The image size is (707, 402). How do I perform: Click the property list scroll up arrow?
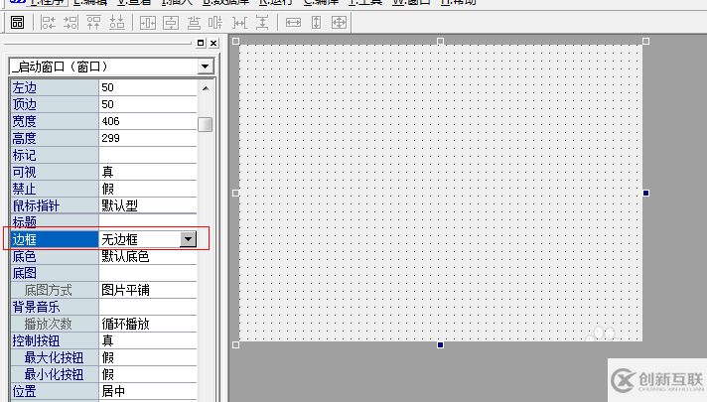click(x=206, y=88)
